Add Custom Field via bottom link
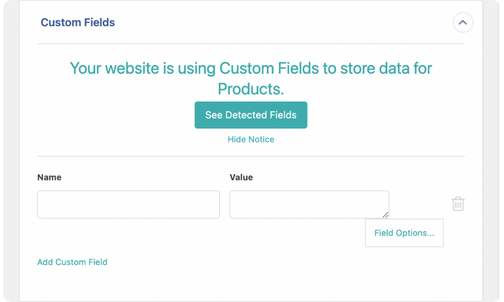The height and width of the screenshot is (302, 504). (x=72, y=262)
